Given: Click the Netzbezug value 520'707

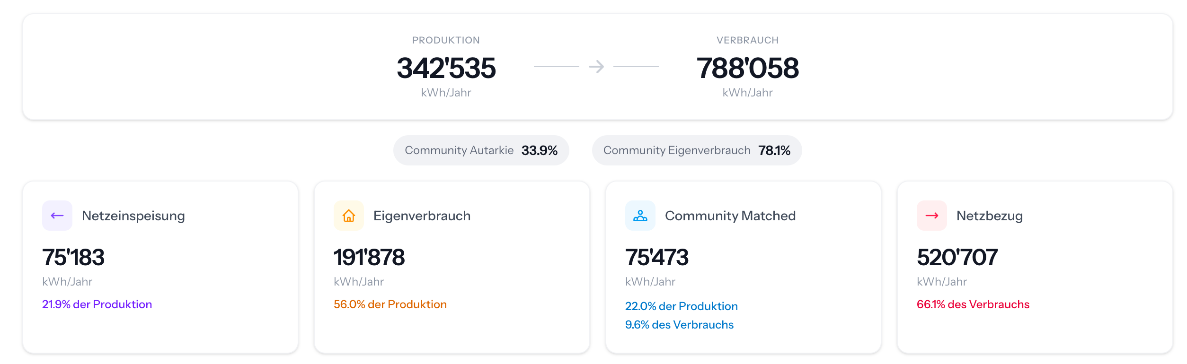Looking at the screenshot, I should click(957, 258).
